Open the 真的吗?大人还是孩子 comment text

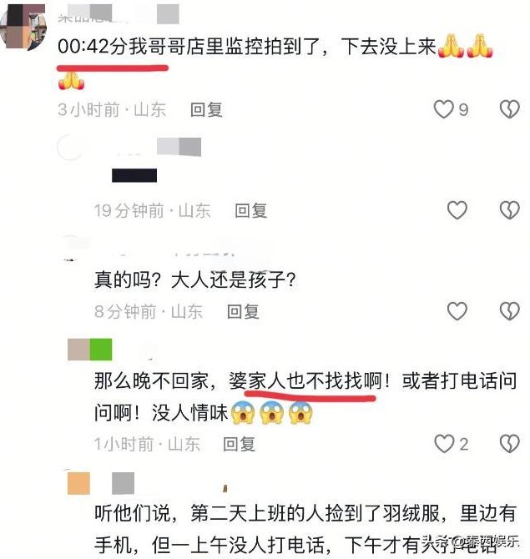tap(195, 279)
